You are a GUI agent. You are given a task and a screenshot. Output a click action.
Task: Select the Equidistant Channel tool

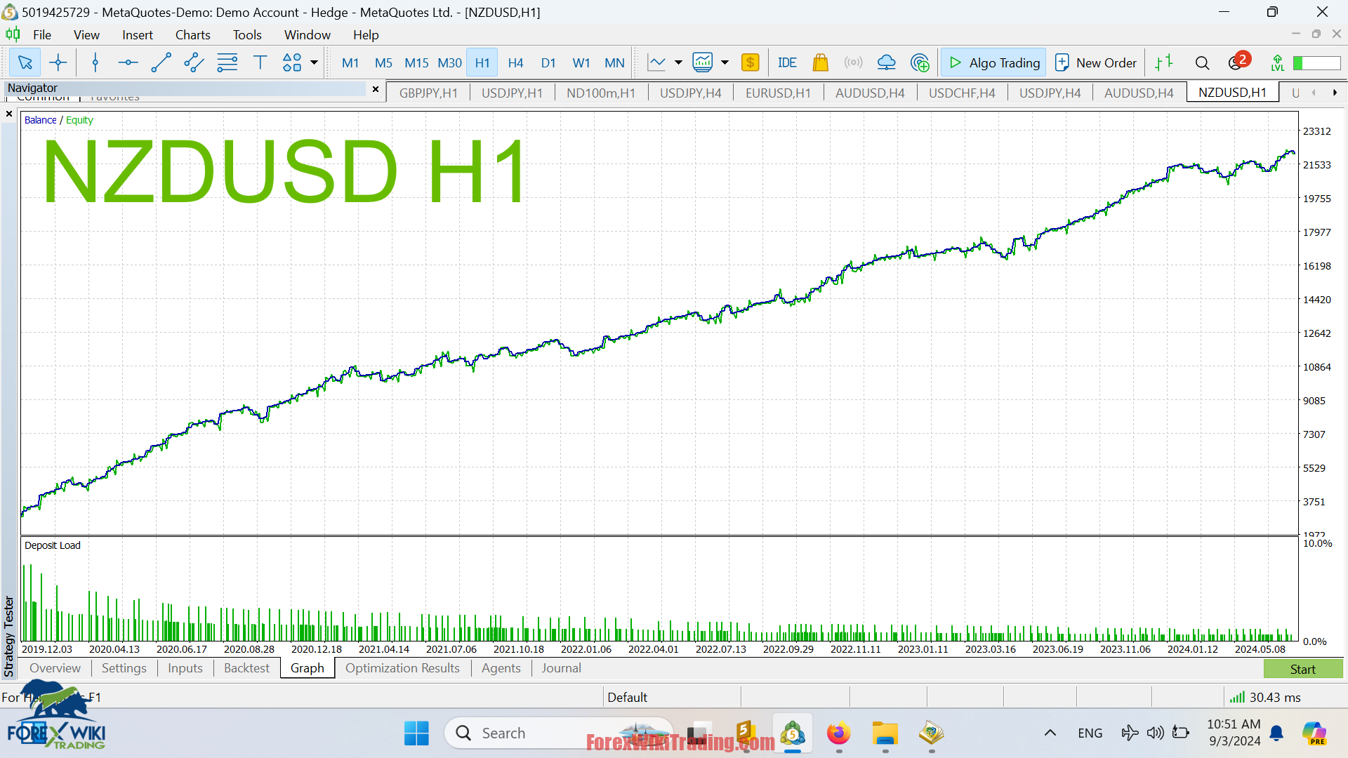(193, 62)
